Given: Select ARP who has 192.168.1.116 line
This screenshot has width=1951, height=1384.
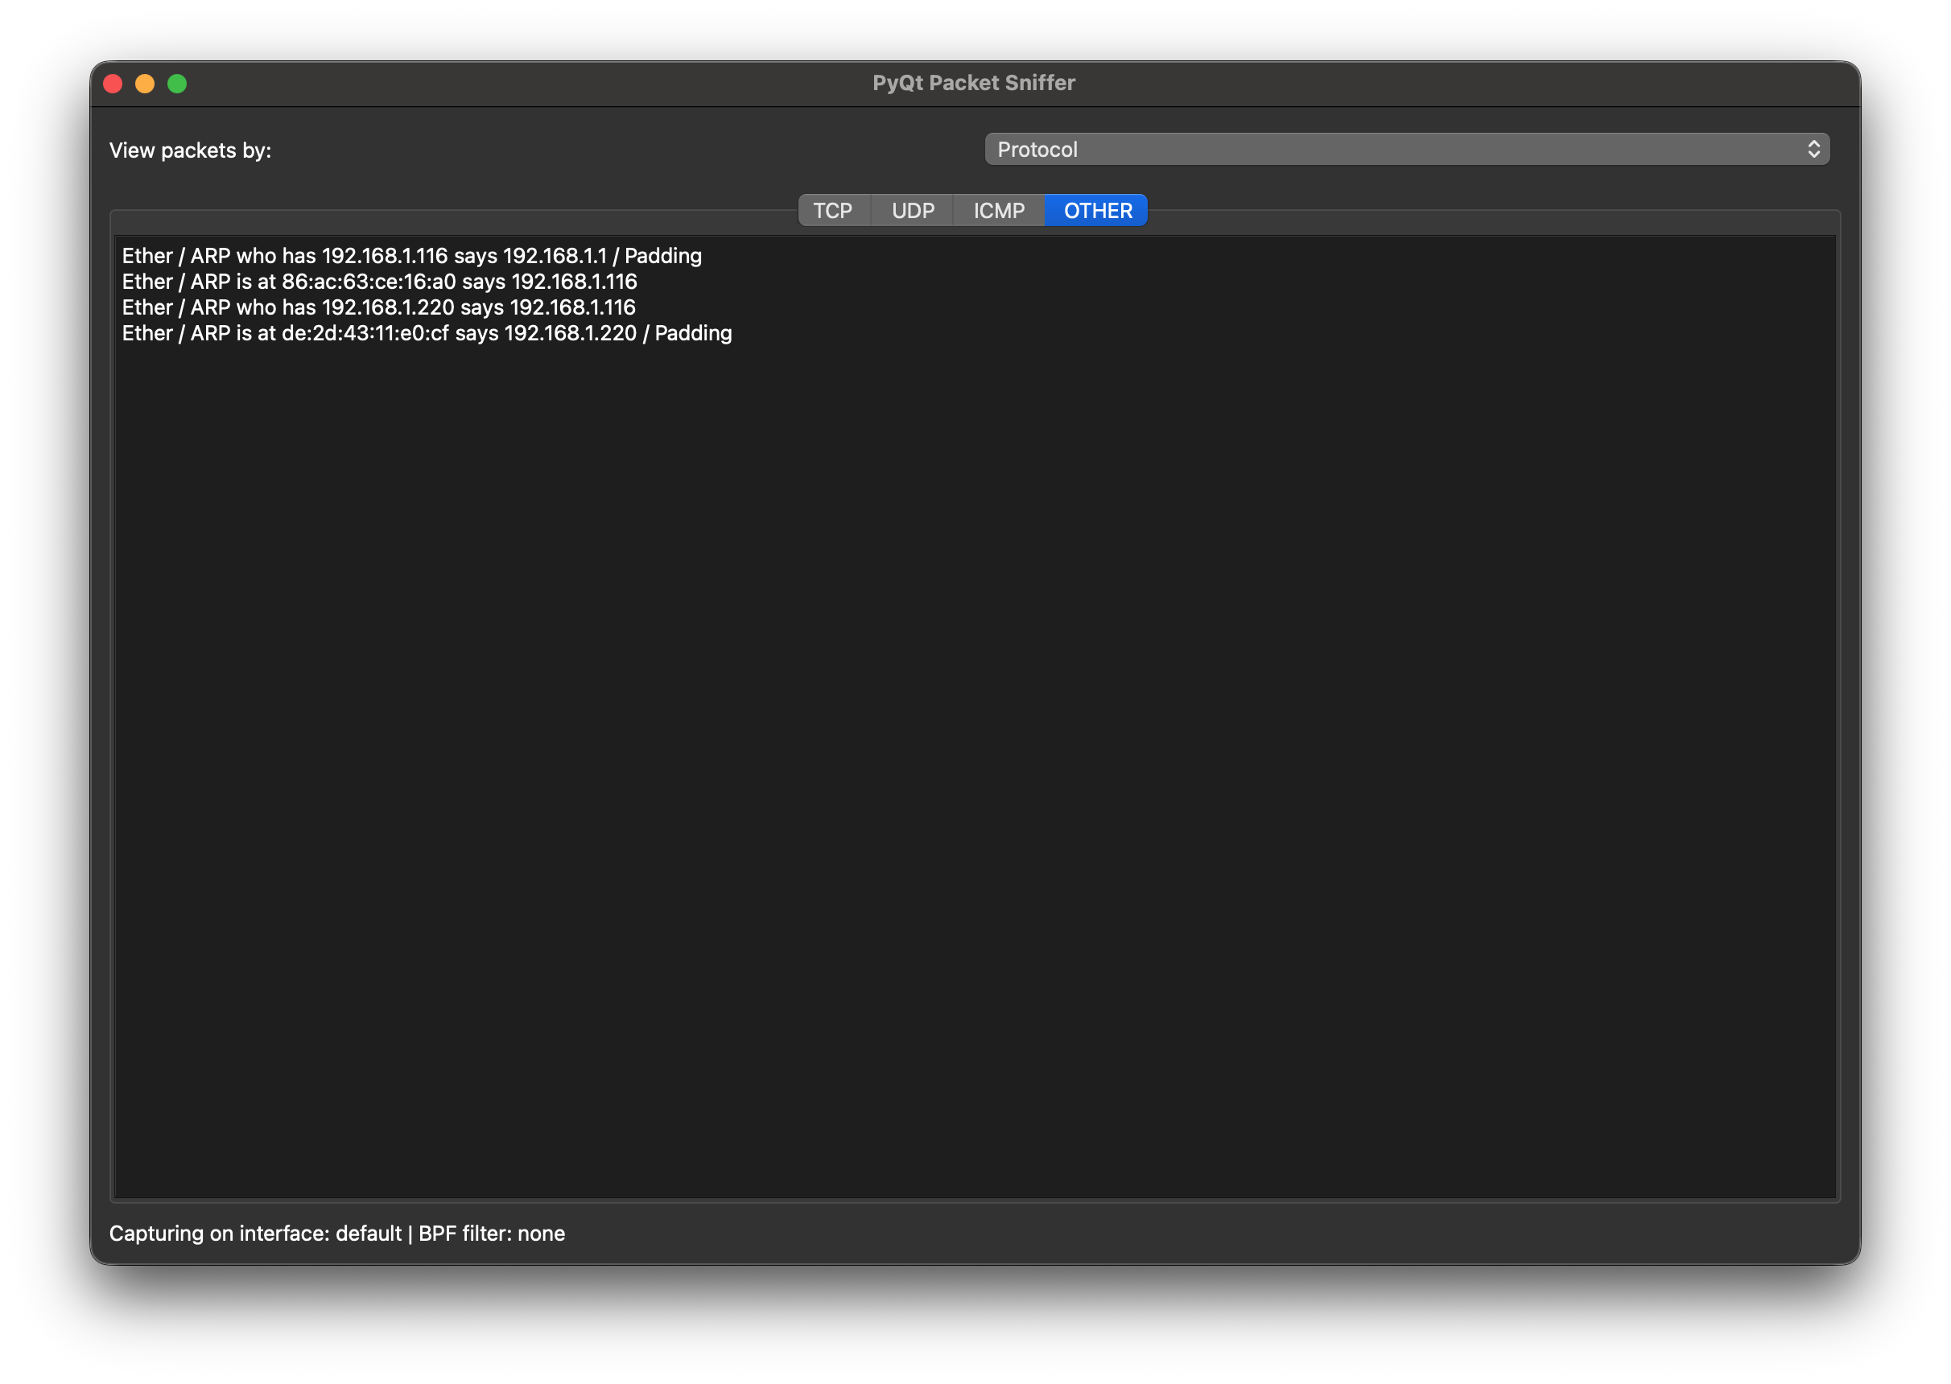Looking at the screenshot, I should [410, 256].
